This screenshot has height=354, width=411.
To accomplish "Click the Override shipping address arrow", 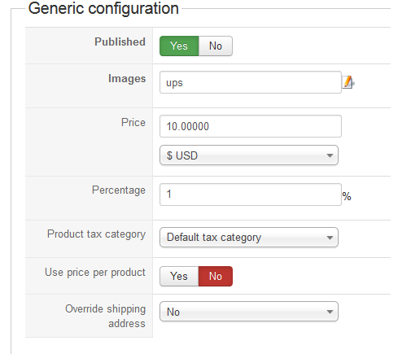I will 330,312.
